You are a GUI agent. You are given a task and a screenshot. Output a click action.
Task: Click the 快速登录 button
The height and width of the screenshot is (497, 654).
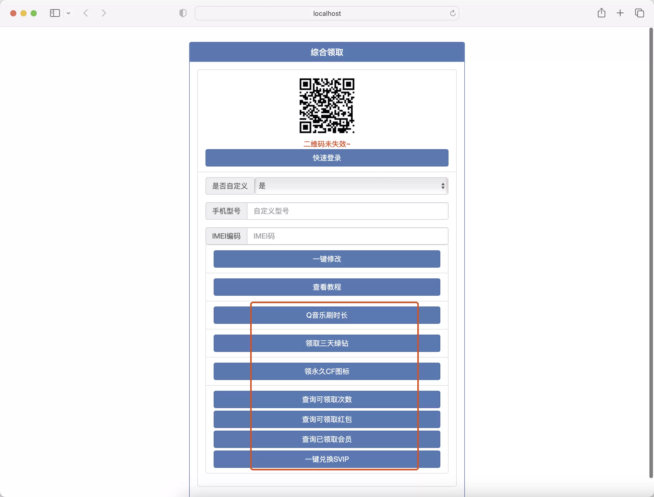[x=327, y=158]
